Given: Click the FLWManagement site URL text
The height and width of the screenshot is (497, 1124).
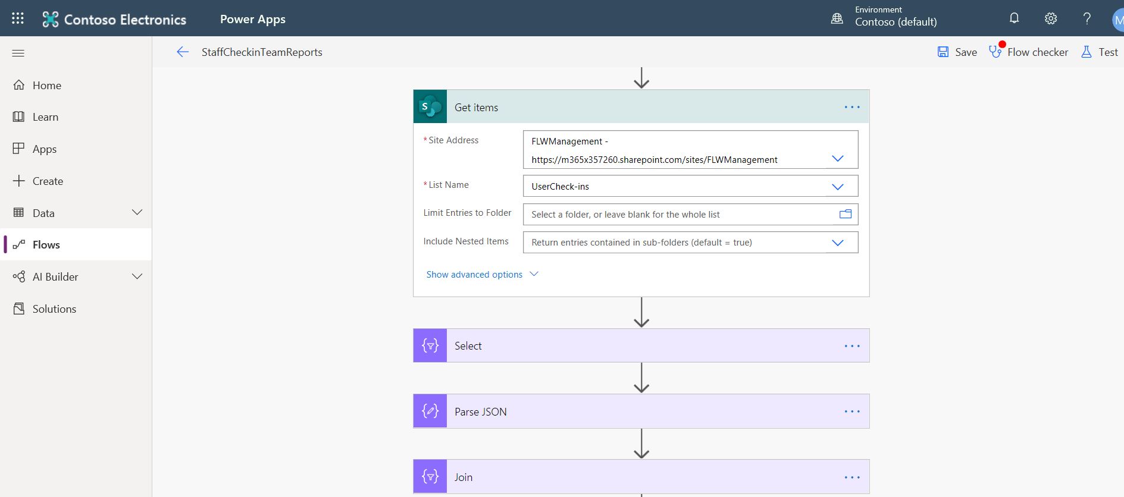Looking at the screenshot, I should click(654, 160).
